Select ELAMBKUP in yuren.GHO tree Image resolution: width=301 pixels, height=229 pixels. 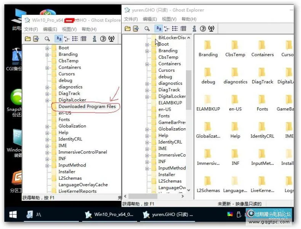point(170,103)
